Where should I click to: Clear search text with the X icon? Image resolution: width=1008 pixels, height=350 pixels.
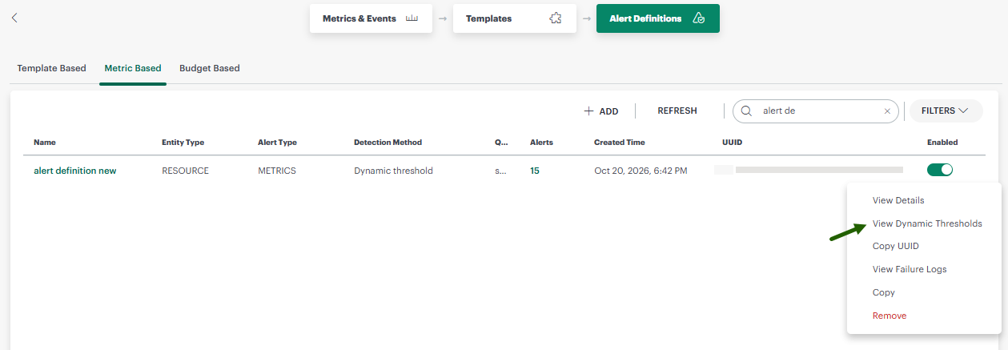pos(887,111)
